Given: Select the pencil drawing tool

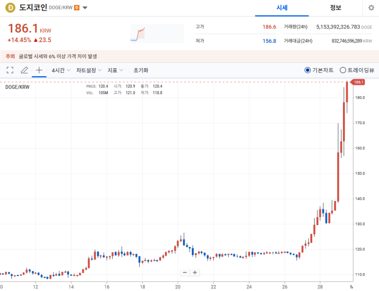Looking at the screenshot, I should pyautogui.click(x=25, y=71).
